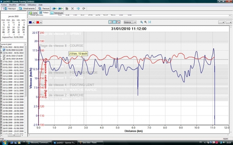Click the graph panel horizontal scrollbar
Viewport: 233px width, 145px height.
pyautogui.click(x=129, y=135)
